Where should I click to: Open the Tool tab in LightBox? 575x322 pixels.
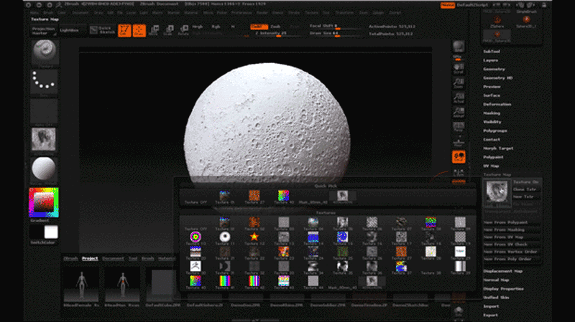133,258
